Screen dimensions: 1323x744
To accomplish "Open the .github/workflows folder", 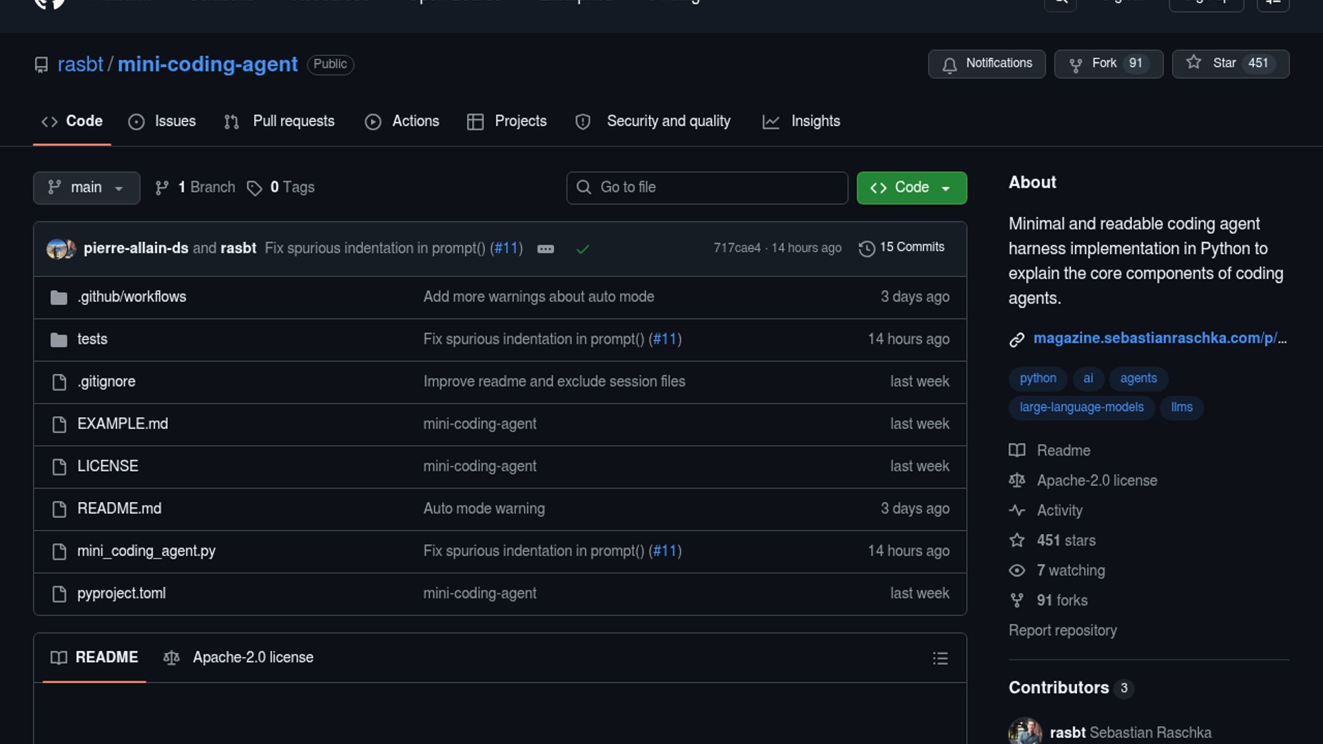I will [x=132, y=297].
